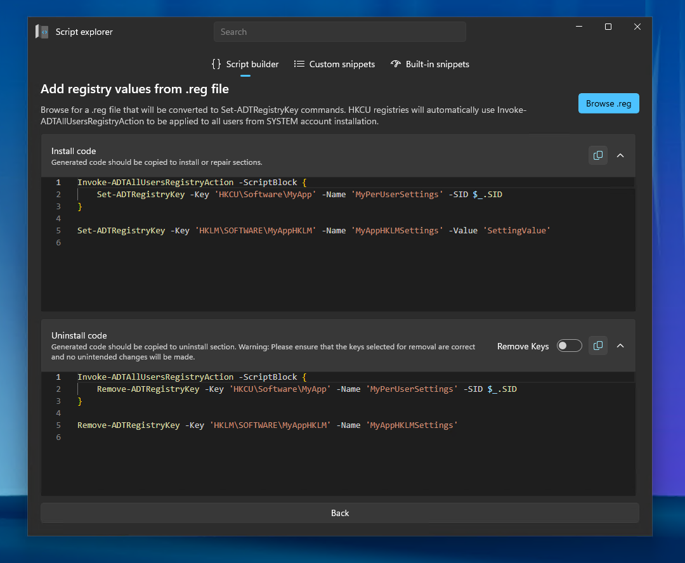Copy the Install code to clipboard
Screen dimensions: 685x563
[598, 155]
